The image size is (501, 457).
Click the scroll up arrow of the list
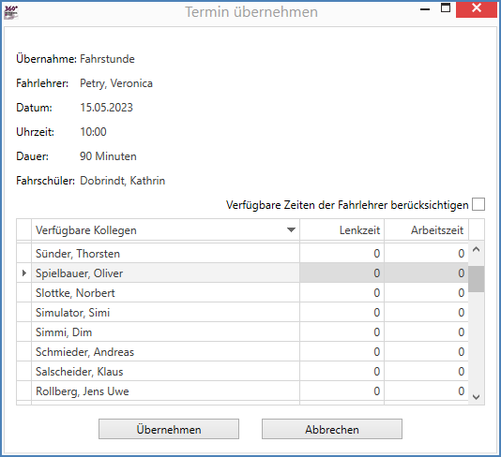(476, 250)
